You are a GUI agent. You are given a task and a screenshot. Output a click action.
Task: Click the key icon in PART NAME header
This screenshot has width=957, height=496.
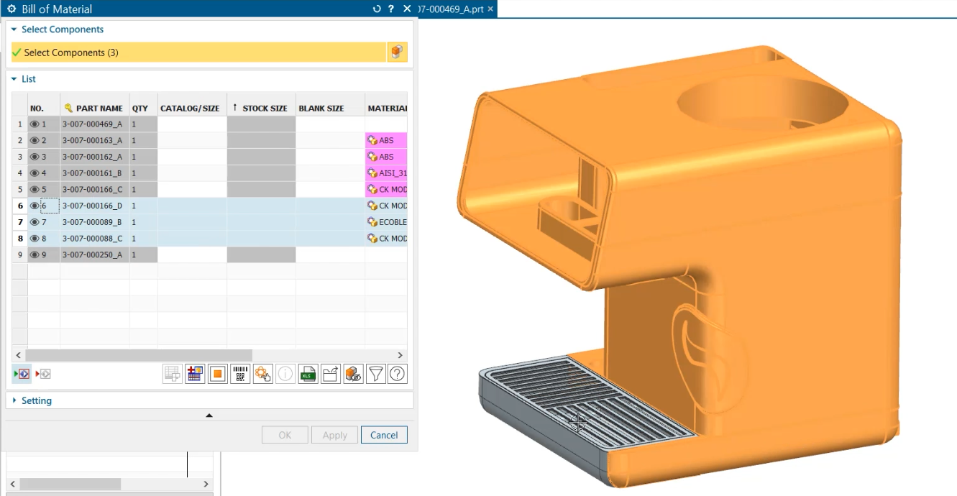tap(69, 108)
